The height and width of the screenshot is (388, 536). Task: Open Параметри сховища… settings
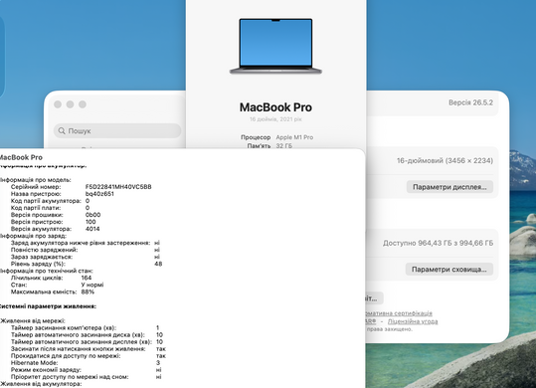coord(449,270)
